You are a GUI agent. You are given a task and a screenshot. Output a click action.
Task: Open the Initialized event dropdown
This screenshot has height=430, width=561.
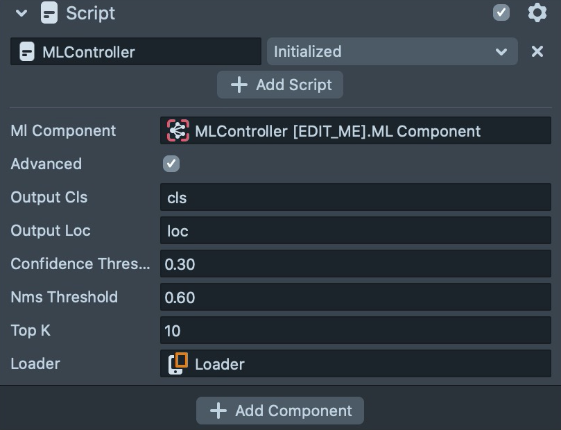[x=392, y=51]
